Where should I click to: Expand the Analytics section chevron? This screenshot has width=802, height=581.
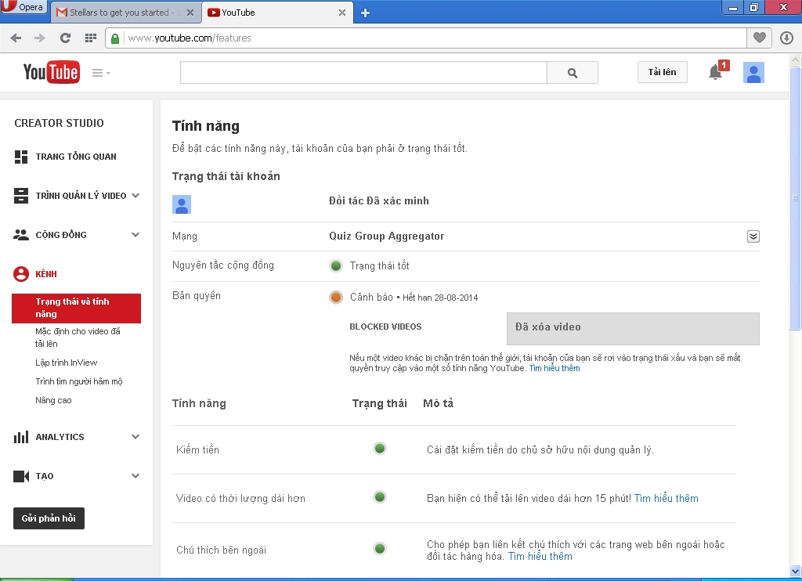135,437
